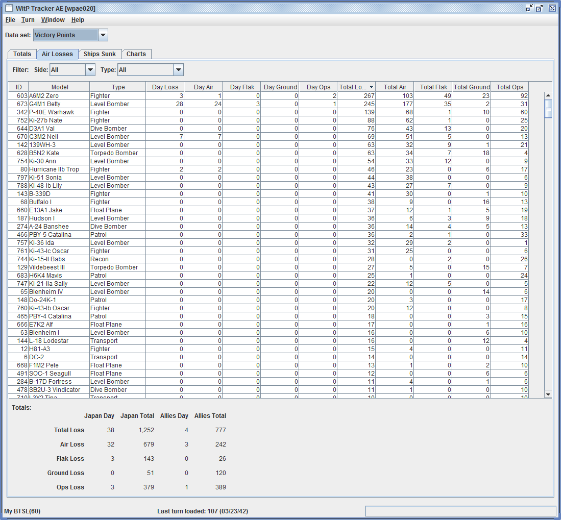Image resolution: width=588 pixels, height=520 pixels.
Task: Click the maximize window button
Action: click(539, 8)
